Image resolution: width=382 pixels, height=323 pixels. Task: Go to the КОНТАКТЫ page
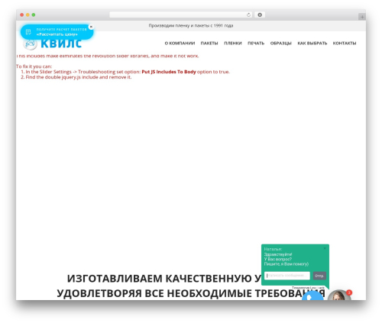(345, 44)
